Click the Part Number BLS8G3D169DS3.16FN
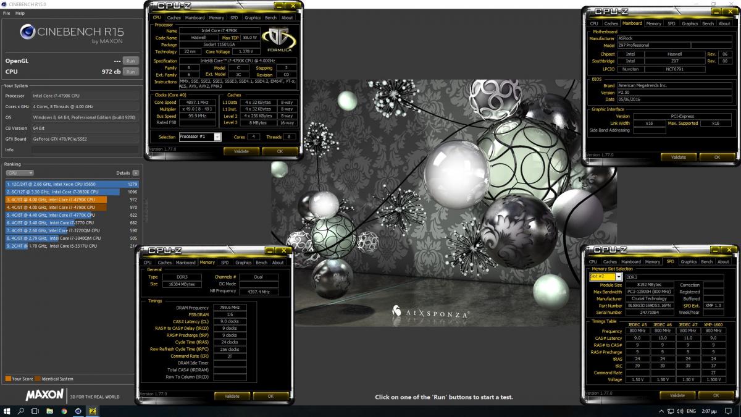The width and height of the screenshot is (741, 417). [x=650, y=305]
